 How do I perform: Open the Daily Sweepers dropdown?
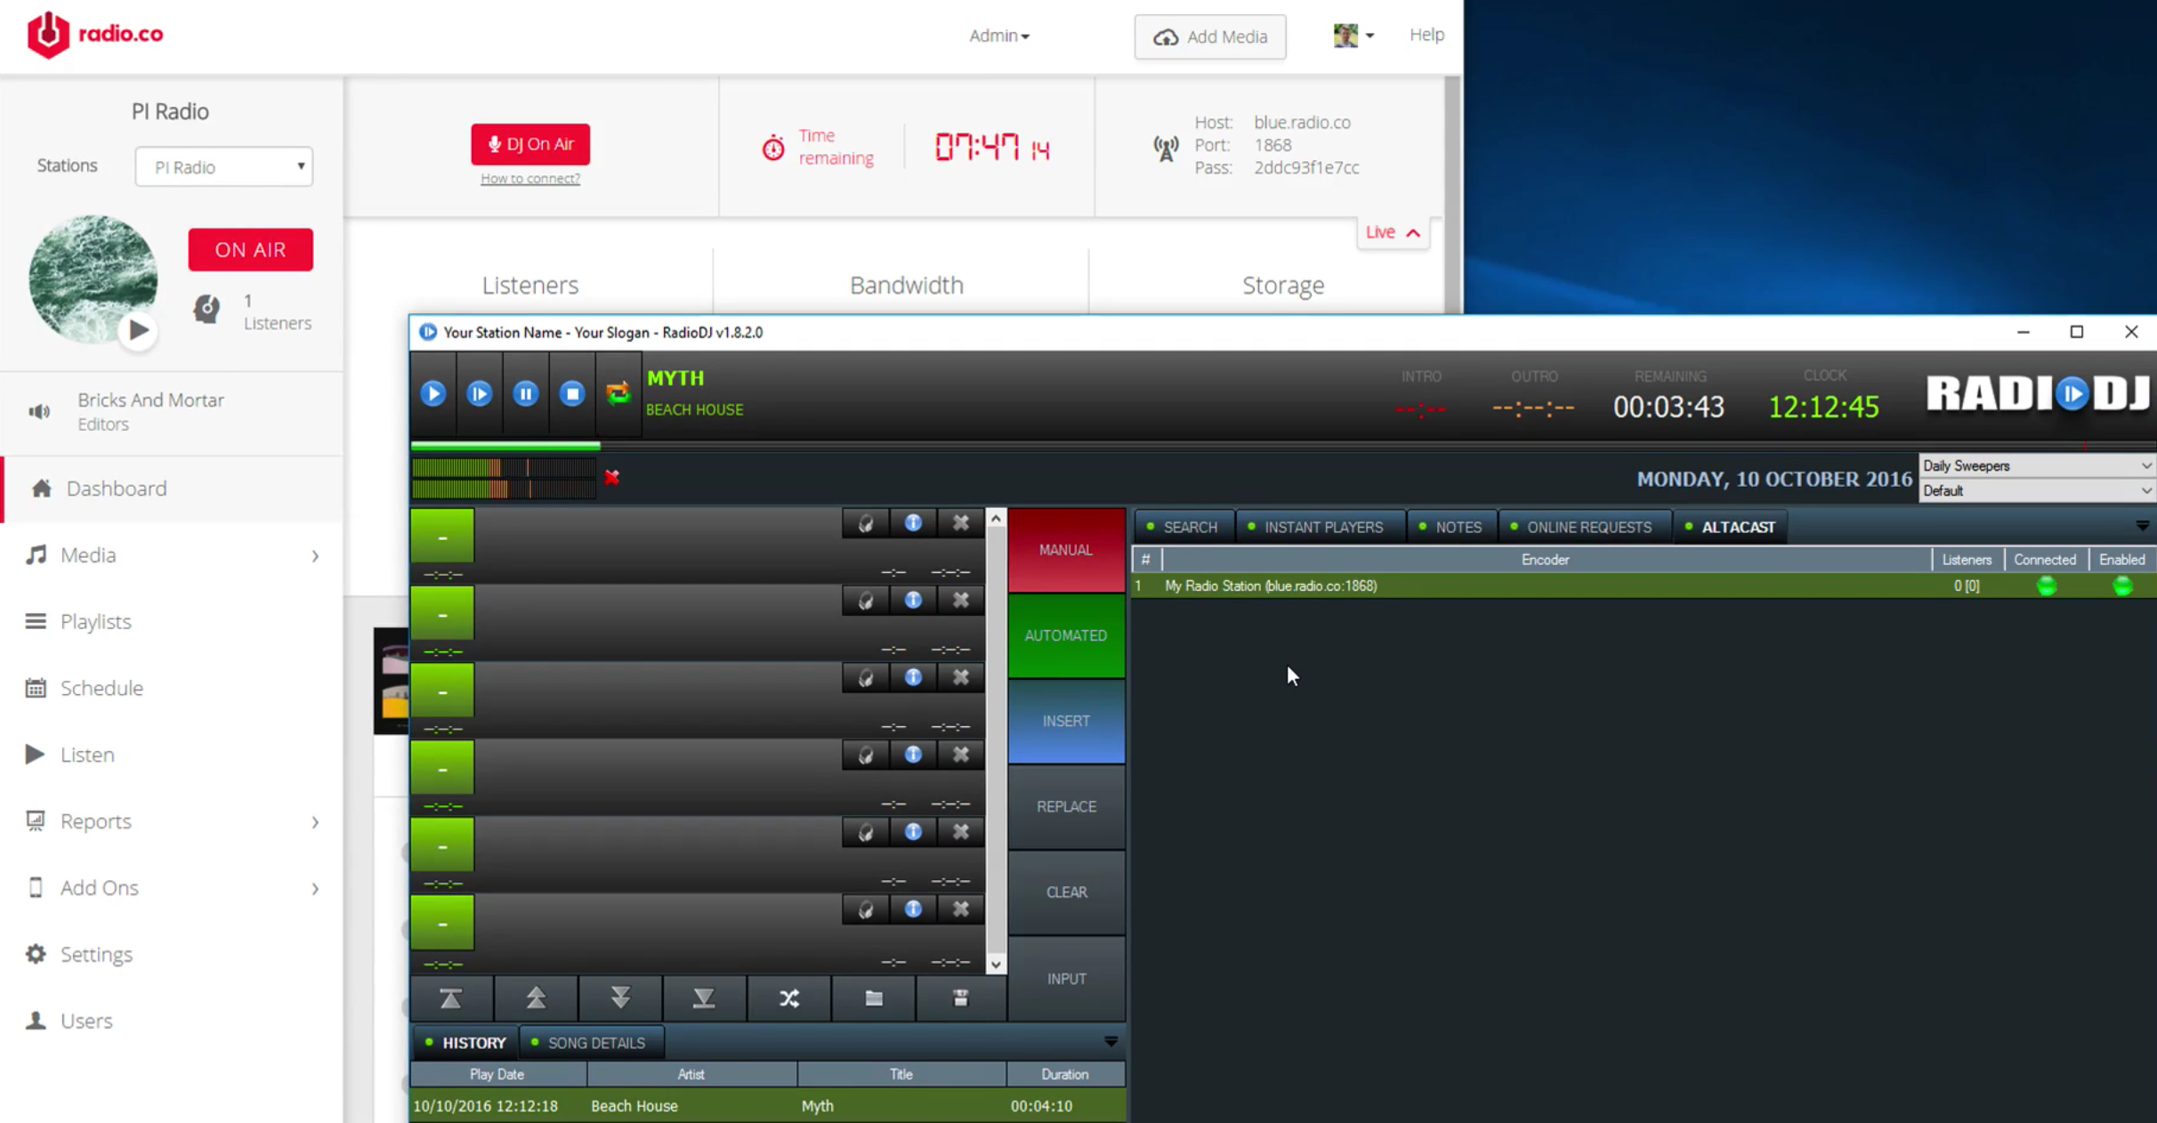(x=2037, y=465)
